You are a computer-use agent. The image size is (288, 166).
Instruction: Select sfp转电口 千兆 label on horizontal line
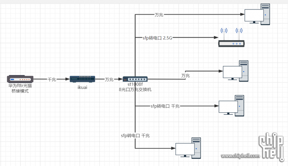pyautogui.click(x=165, y=106)
